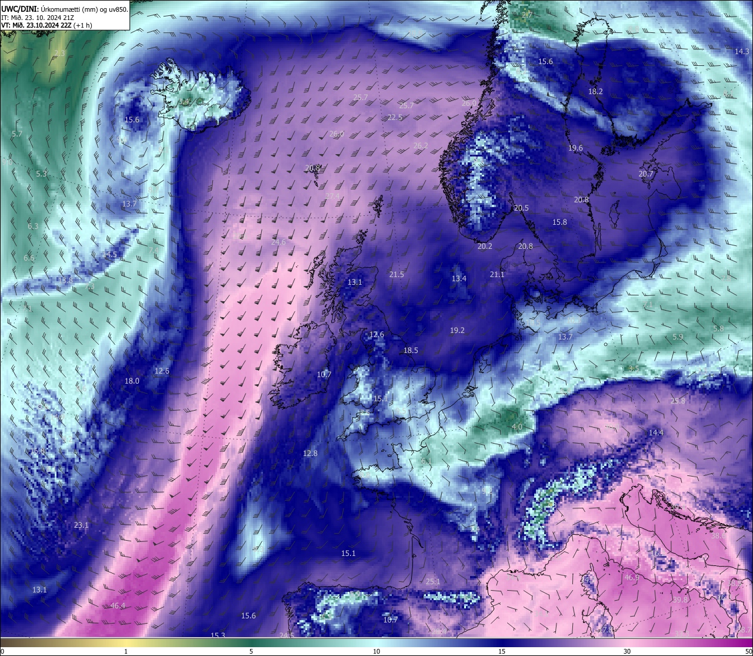Click the 6.3 value label
Screen dimensions: 753x656
click(x=33, y=227)
